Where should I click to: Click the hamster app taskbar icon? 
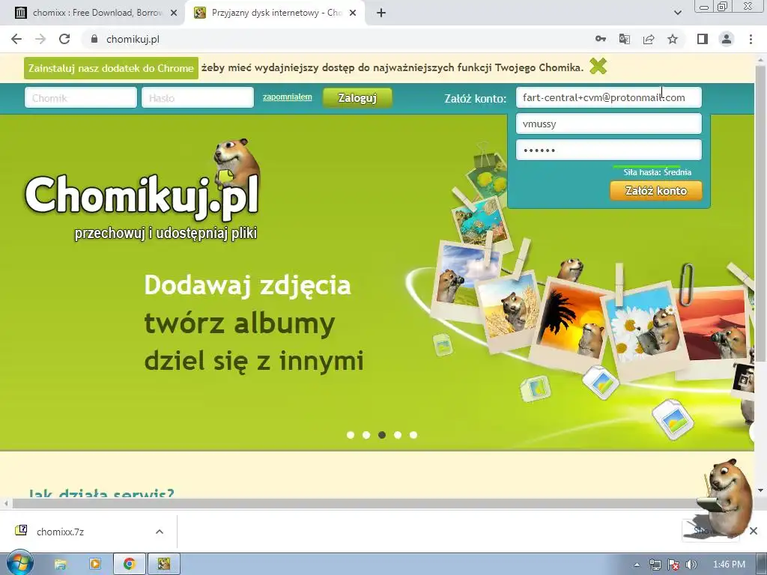tap(164, 565)
